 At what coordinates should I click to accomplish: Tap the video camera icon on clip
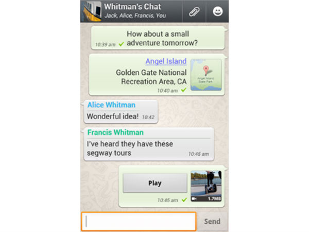[194, 198]
